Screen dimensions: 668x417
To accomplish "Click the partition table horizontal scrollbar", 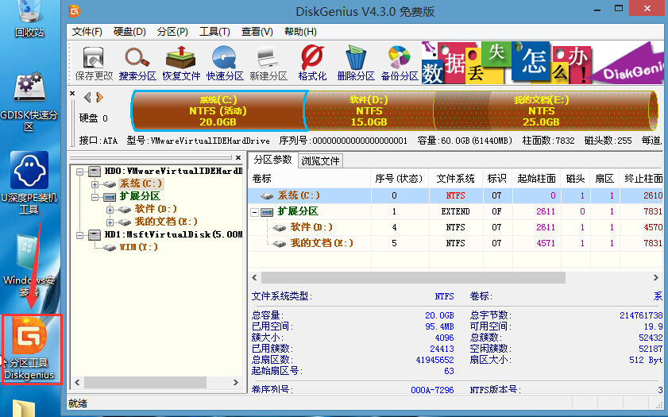I will click(x=413, y=278).
